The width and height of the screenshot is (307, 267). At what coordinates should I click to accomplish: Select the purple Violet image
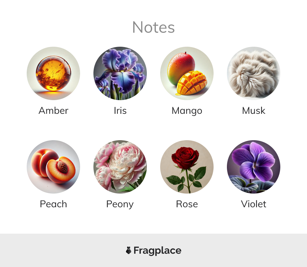254,167
